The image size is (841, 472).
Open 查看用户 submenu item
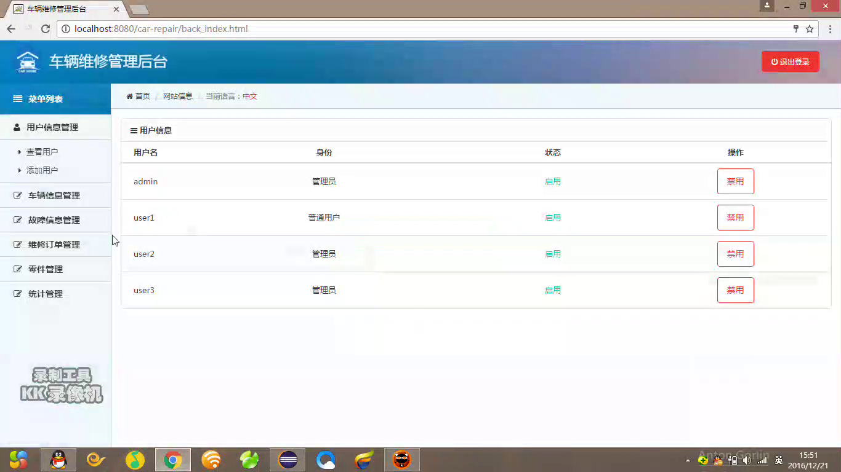(42, 152)
